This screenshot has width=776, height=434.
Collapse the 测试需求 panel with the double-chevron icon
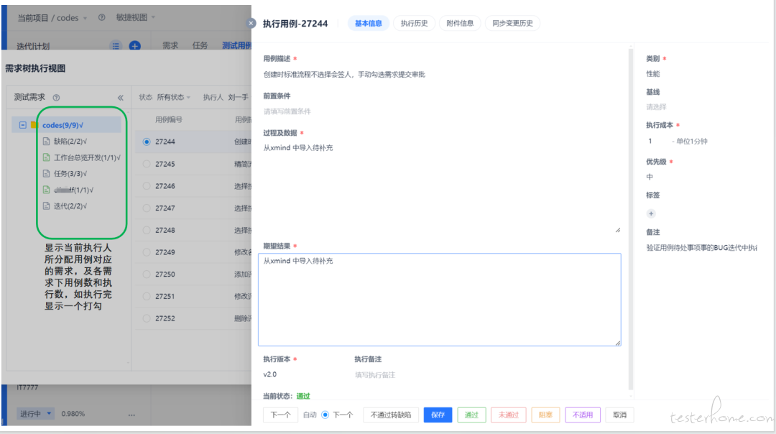[x=120, y=98]
